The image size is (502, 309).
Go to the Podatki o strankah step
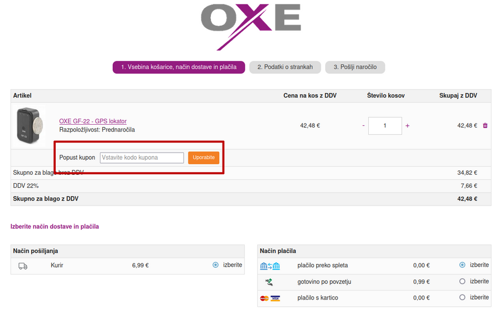point(285,67)
